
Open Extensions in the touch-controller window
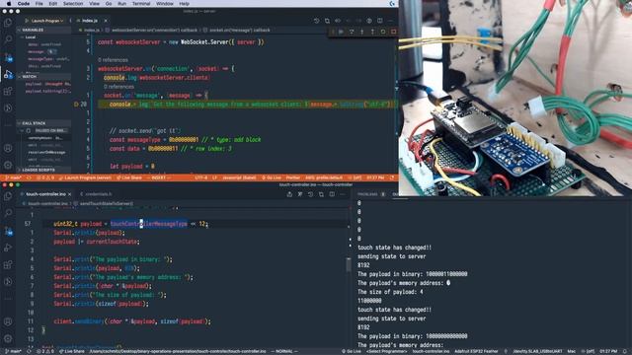pos(8,264)
